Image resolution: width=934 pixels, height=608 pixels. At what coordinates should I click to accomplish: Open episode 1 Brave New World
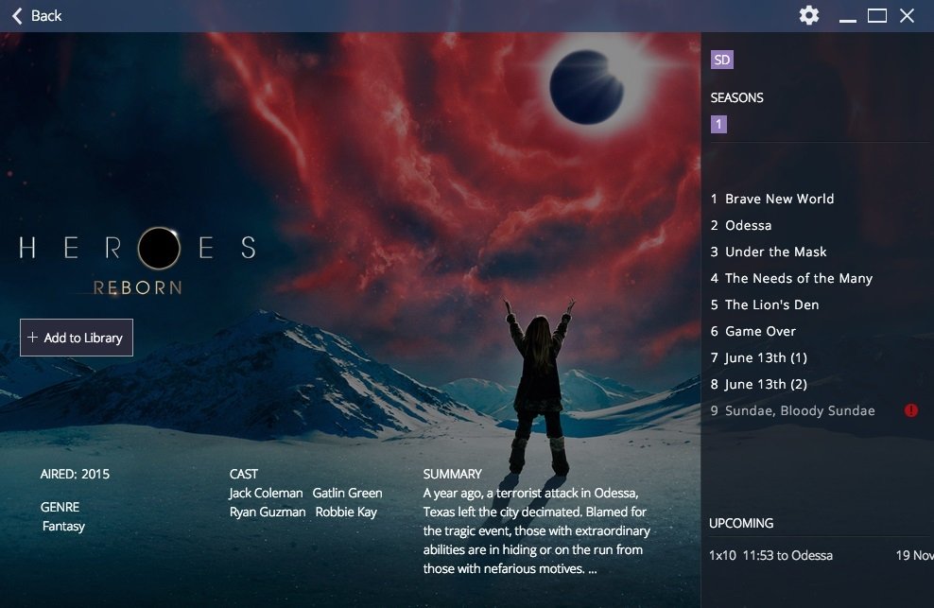click(772, 199)
